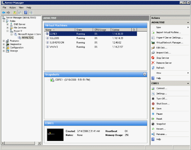
Task: Click the Rename icon
Action: pyautogui.click(x=153, y=134)
